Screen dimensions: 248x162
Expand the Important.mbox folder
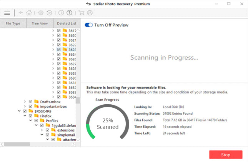[x=25, y=106]
